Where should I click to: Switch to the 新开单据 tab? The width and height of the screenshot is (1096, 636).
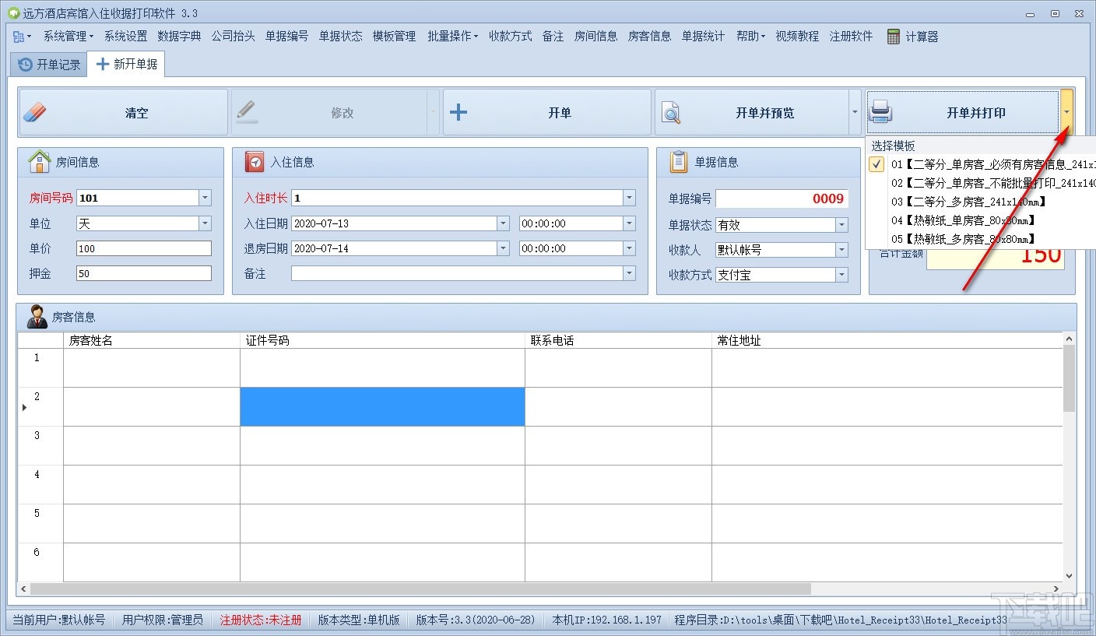click(126, 64)
